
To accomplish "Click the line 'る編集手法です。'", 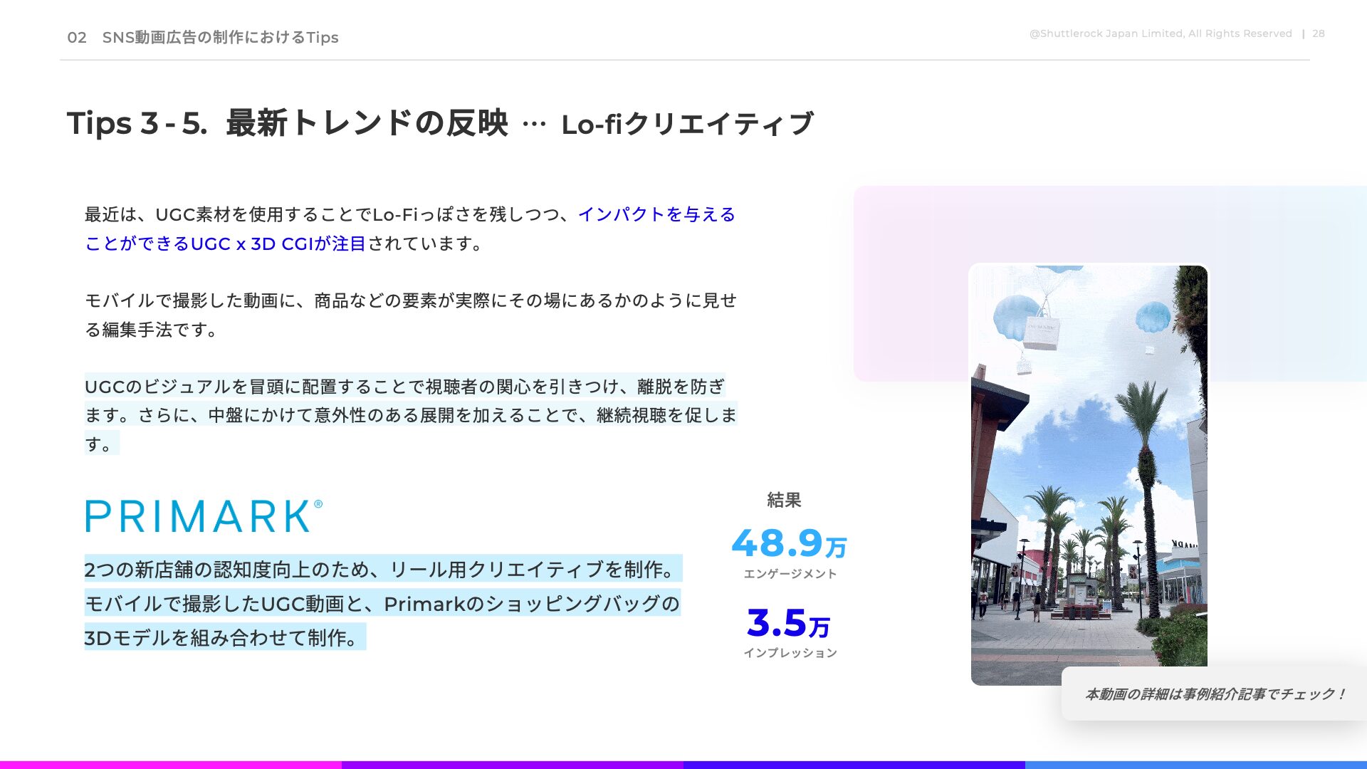I will 151,330.
